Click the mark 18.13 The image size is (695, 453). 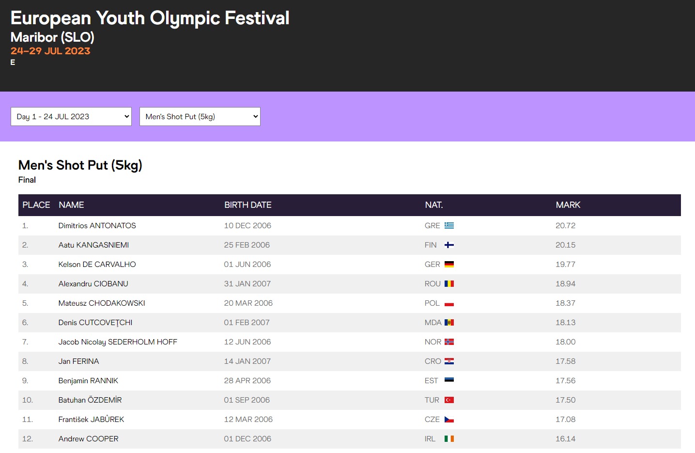(x=566, y=322)
